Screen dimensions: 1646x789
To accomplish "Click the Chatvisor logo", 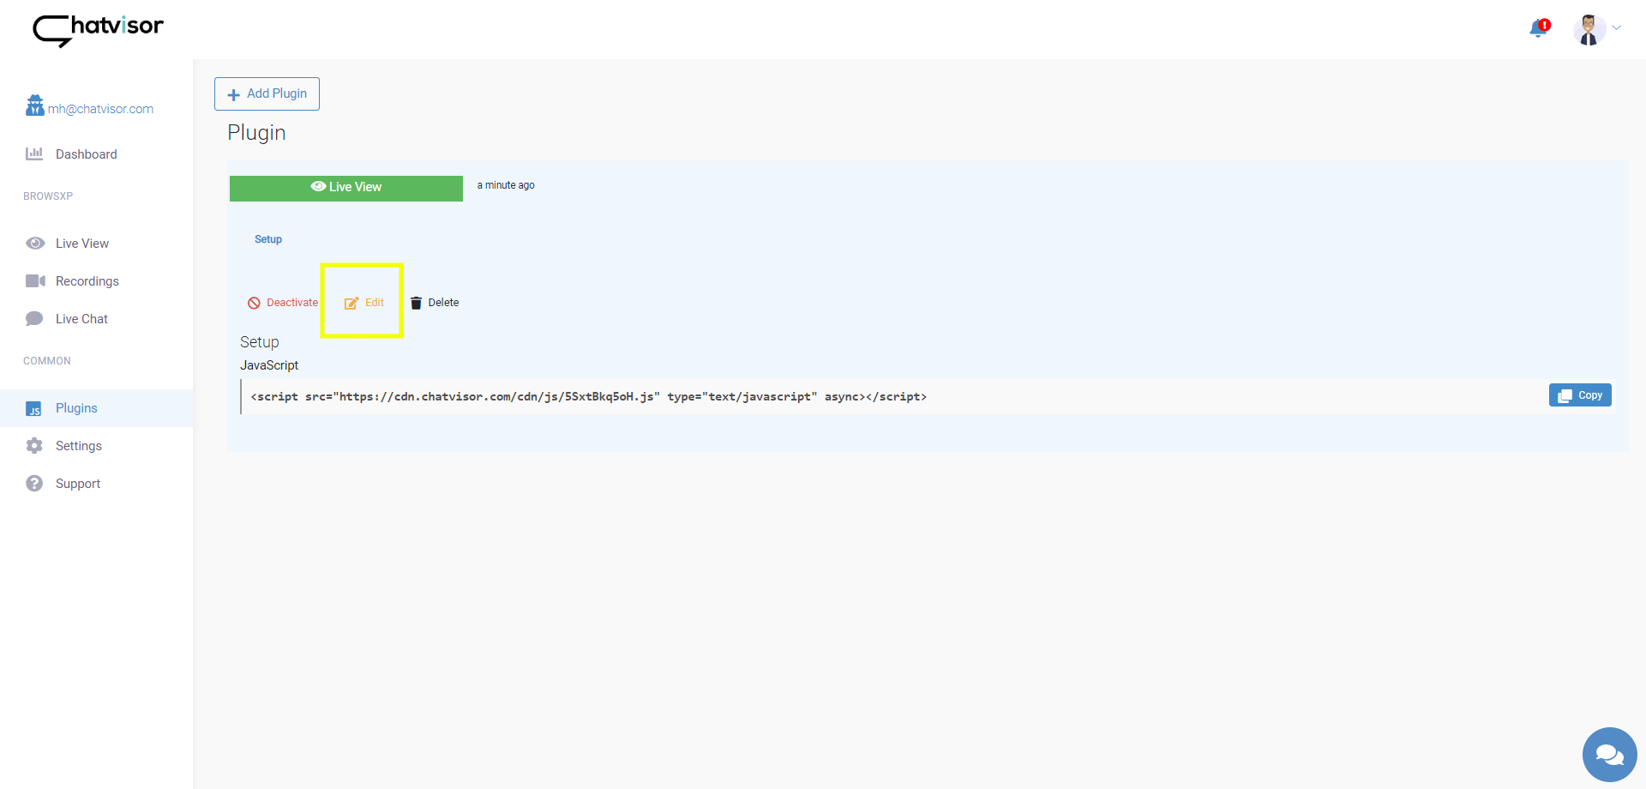I will (98, 30).
